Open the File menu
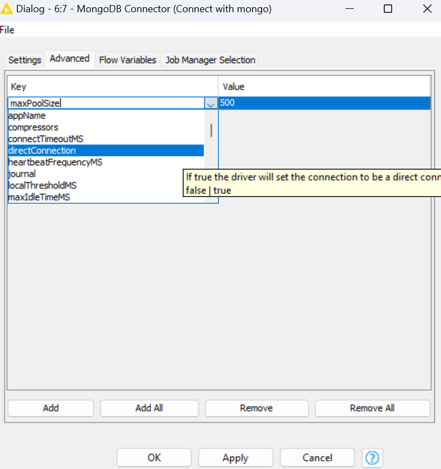This screenshot has width=441, height=469. tap(7, 30)
